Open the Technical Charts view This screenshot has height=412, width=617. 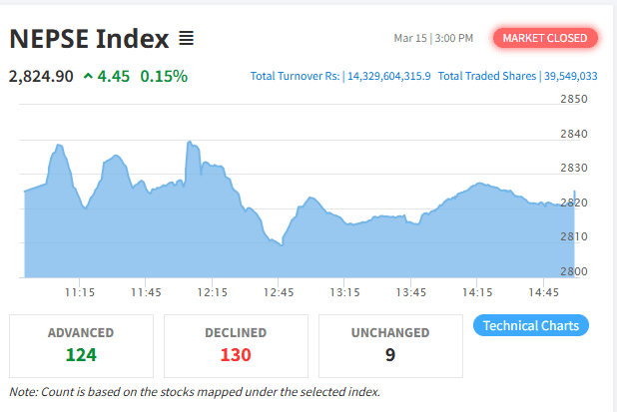530,325
